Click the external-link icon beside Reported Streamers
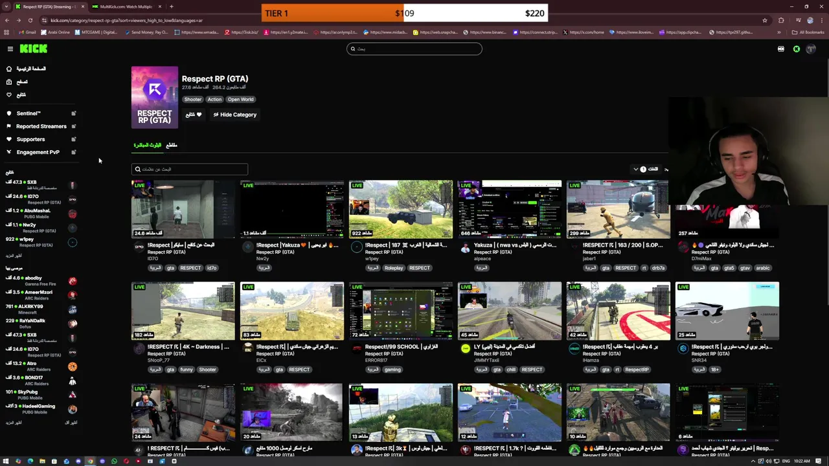Viewport: 829px width, 466px height. [73, 126]
